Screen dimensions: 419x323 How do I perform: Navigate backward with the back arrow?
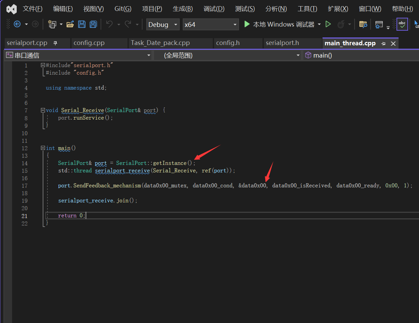click(17, 24)
